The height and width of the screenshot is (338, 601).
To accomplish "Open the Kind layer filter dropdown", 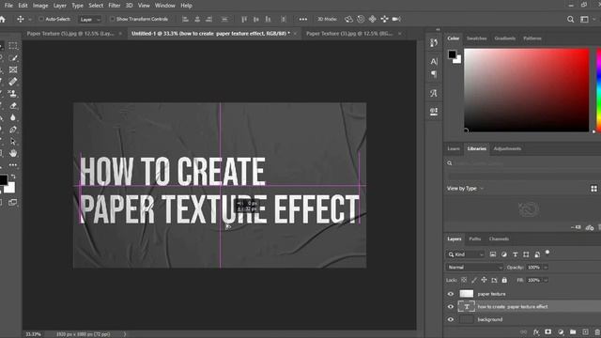I will point(465,254).
